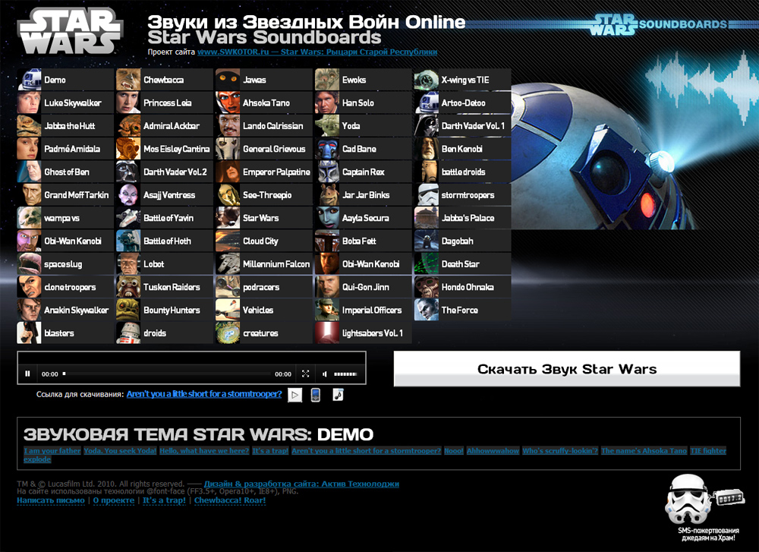Select the Death Star icon
Screen dimensions: 759x552
pos(427,264)
